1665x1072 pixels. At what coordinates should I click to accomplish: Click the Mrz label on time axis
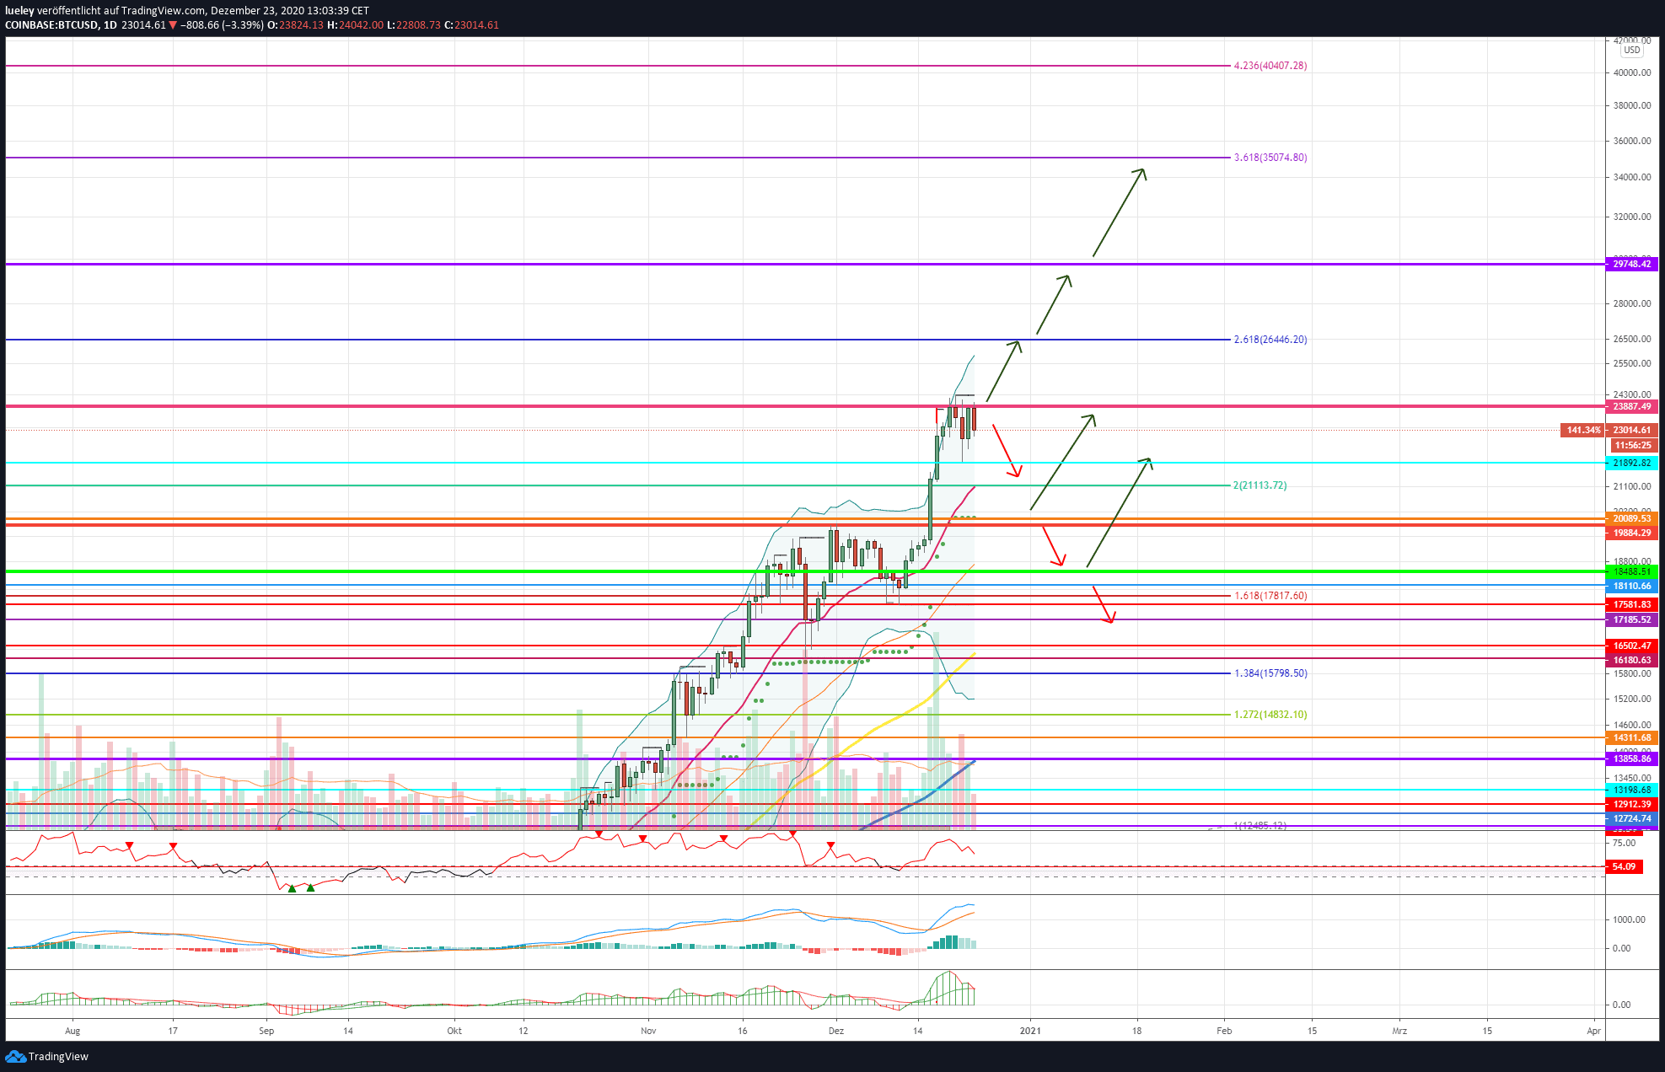coord(1399,1031)
